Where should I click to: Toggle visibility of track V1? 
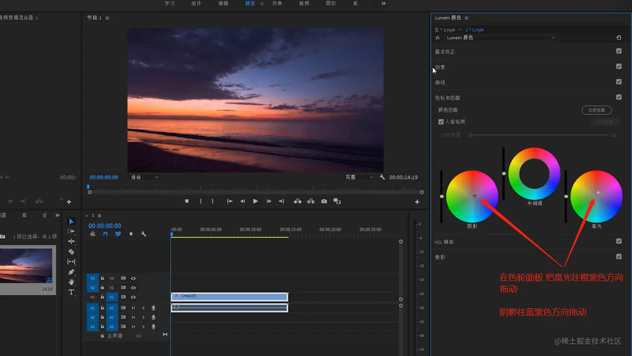click(133, 297)
